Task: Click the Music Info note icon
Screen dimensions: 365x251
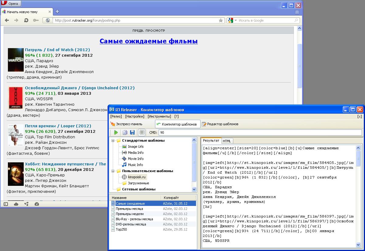Action: (x=124, y=165)
